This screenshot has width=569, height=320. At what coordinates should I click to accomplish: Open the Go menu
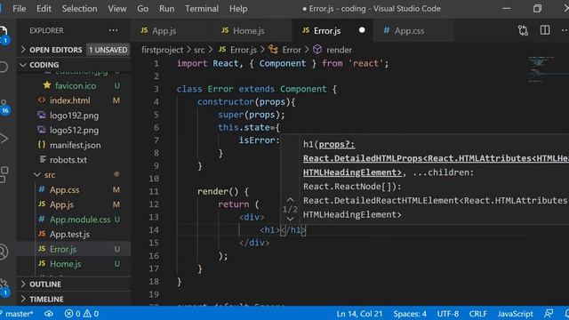click(142, 8)
